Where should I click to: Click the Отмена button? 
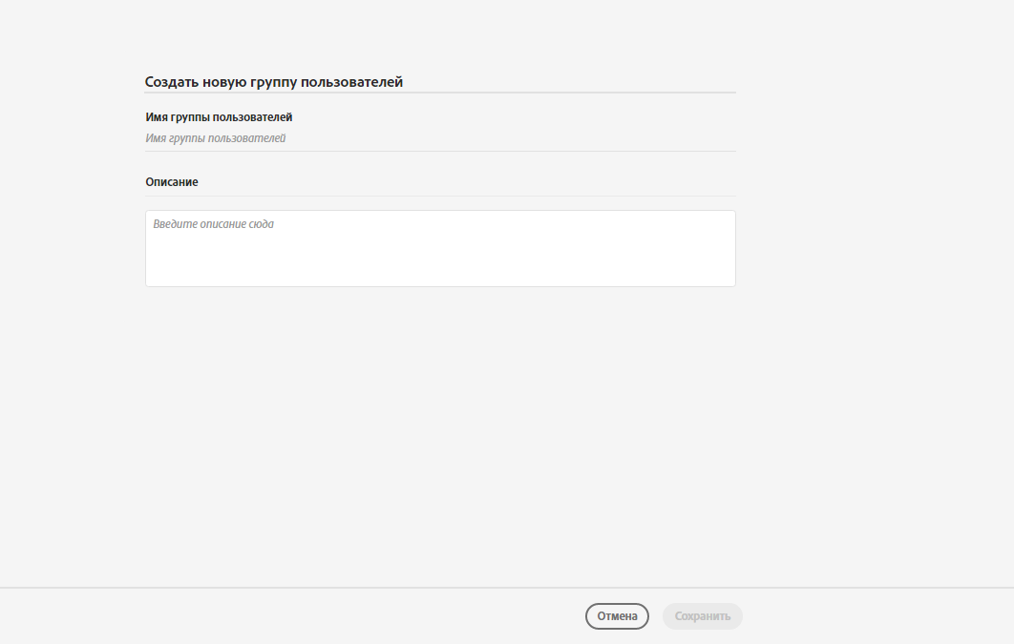pos(617,616)
